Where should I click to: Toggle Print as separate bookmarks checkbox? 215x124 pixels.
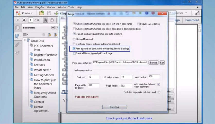click(x=74, y=49)
